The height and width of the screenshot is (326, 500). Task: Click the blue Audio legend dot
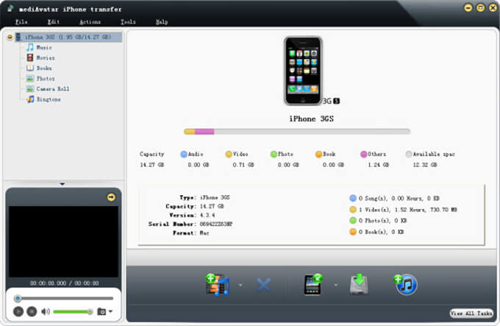coord(184,155)
